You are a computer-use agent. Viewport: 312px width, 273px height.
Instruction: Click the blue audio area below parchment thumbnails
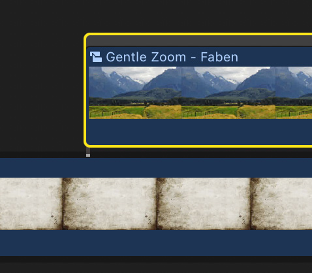[156, 243]
